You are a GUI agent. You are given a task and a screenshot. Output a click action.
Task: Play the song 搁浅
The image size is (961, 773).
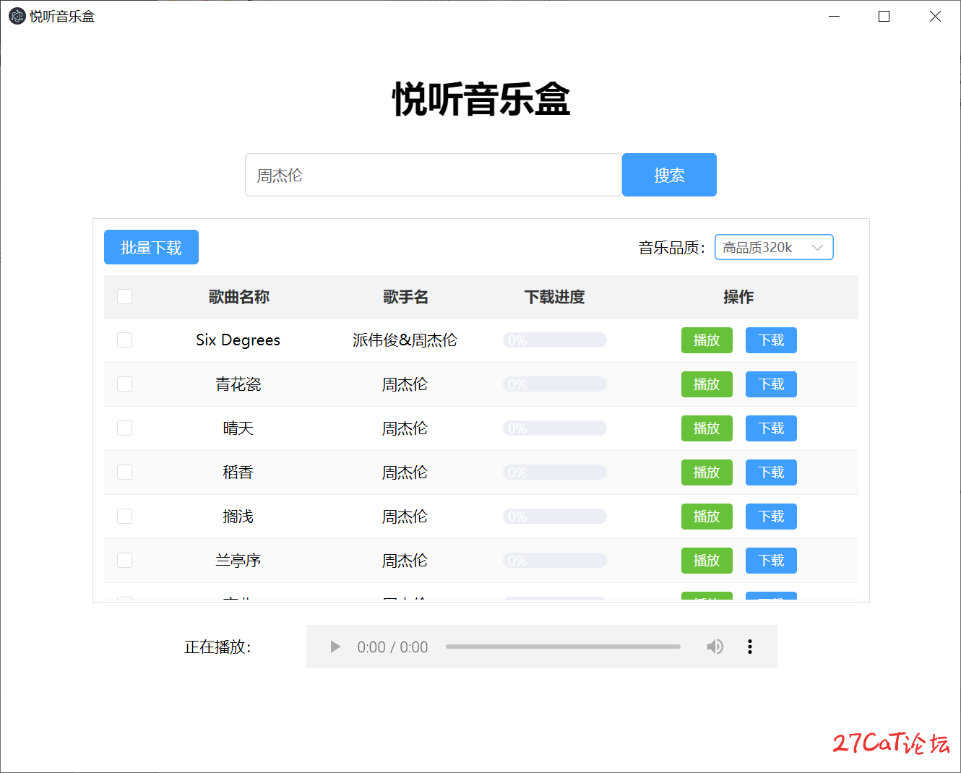[707, 517]
